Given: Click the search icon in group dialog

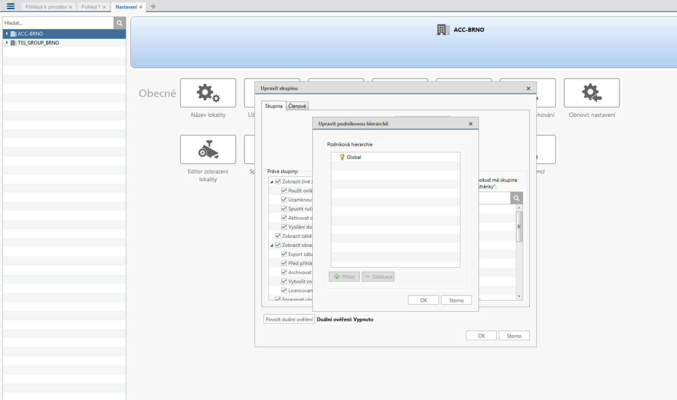Looking at the screenshot, I should coord(516,198).
